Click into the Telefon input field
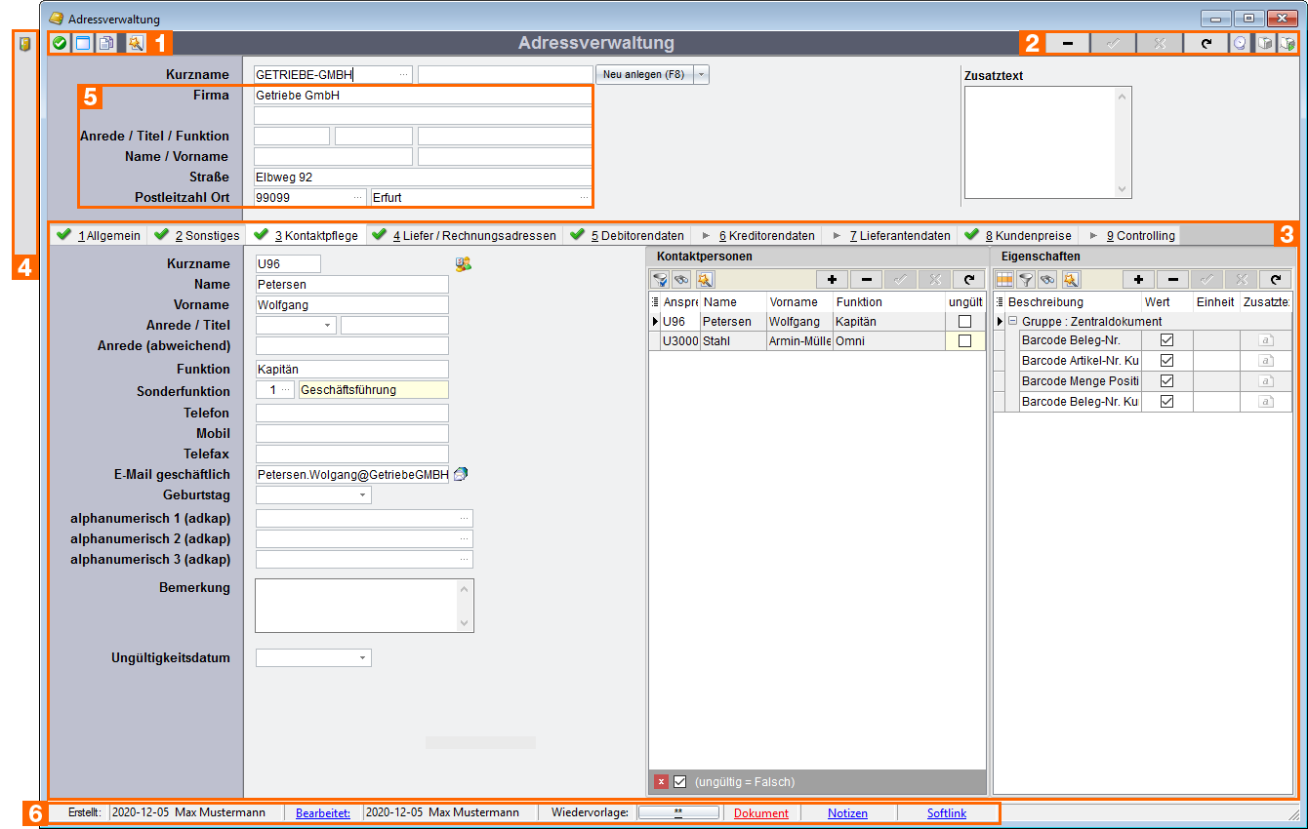1308x829 pixels. [352, 414]
